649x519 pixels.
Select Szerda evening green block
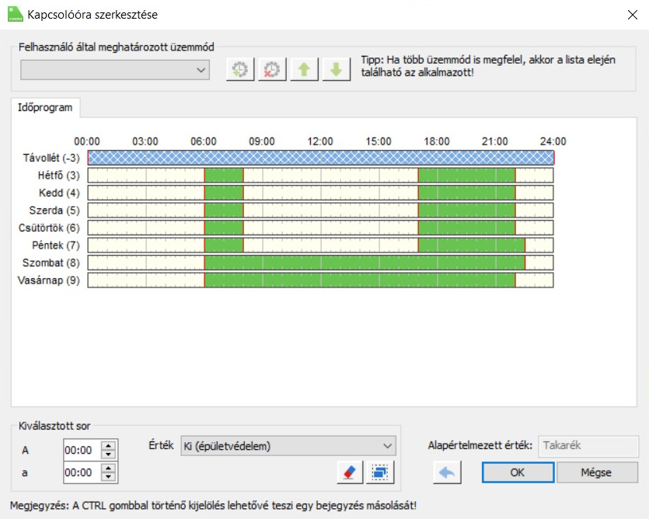pyautogui.click(x=467, y=211)
